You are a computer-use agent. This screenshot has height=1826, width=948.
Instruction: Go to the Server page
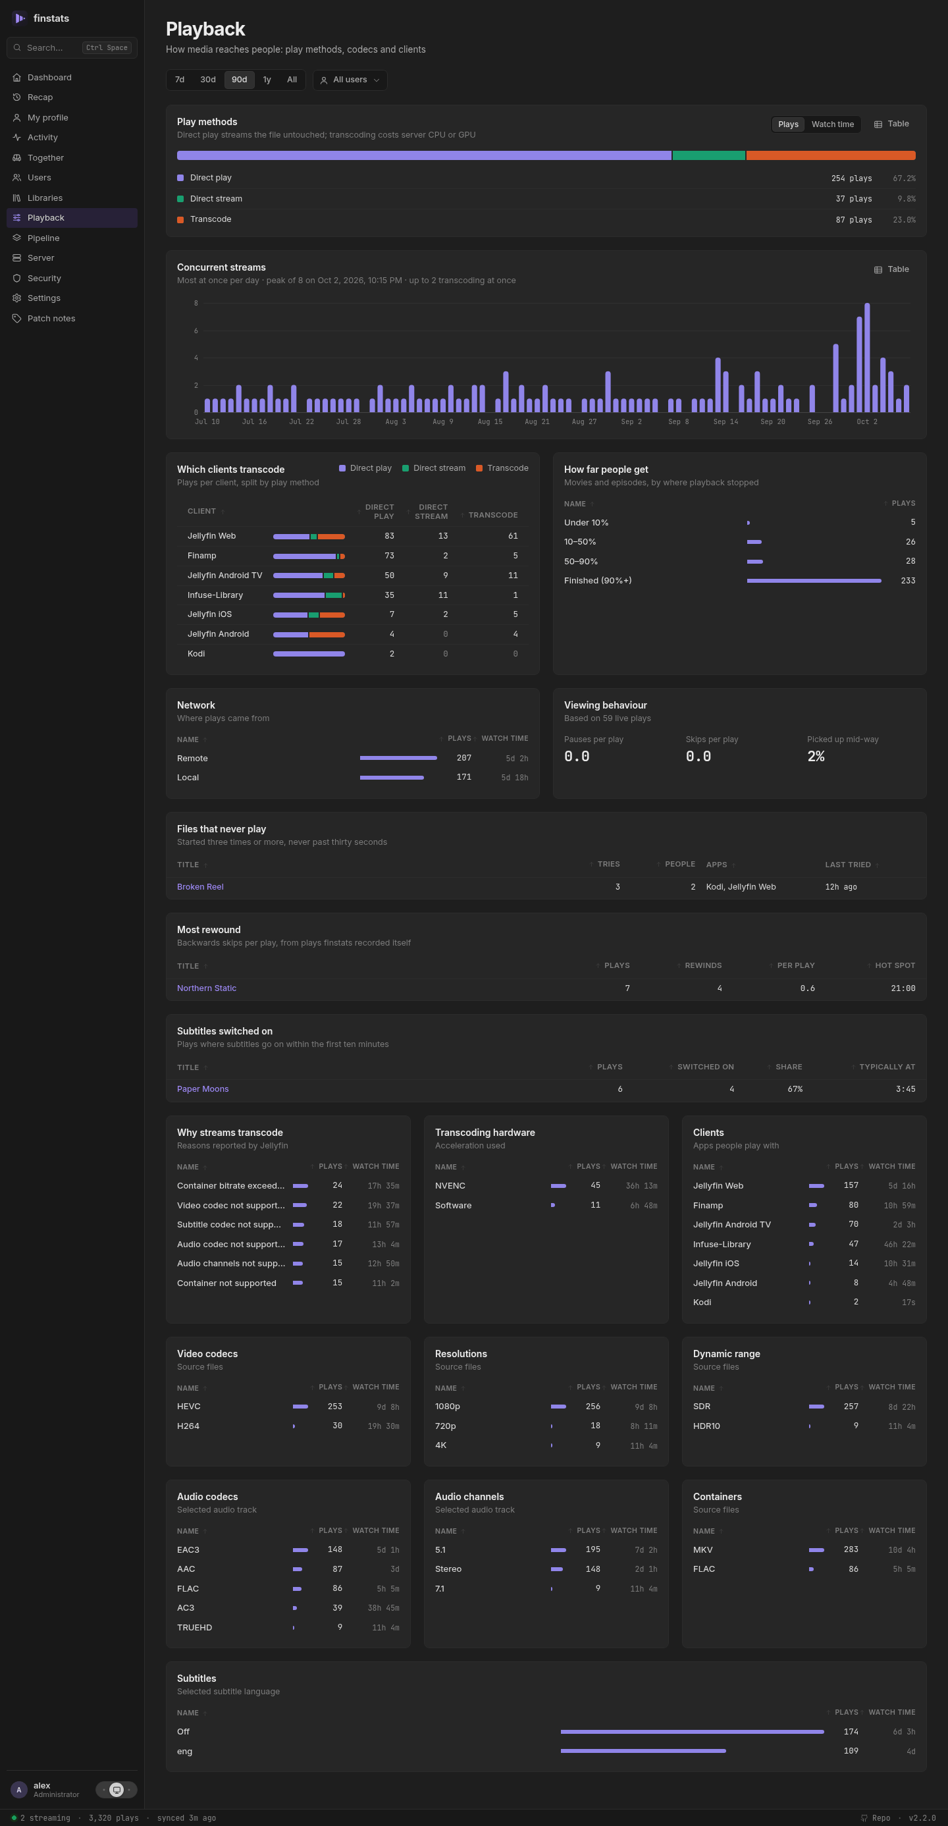coord(72,258)
